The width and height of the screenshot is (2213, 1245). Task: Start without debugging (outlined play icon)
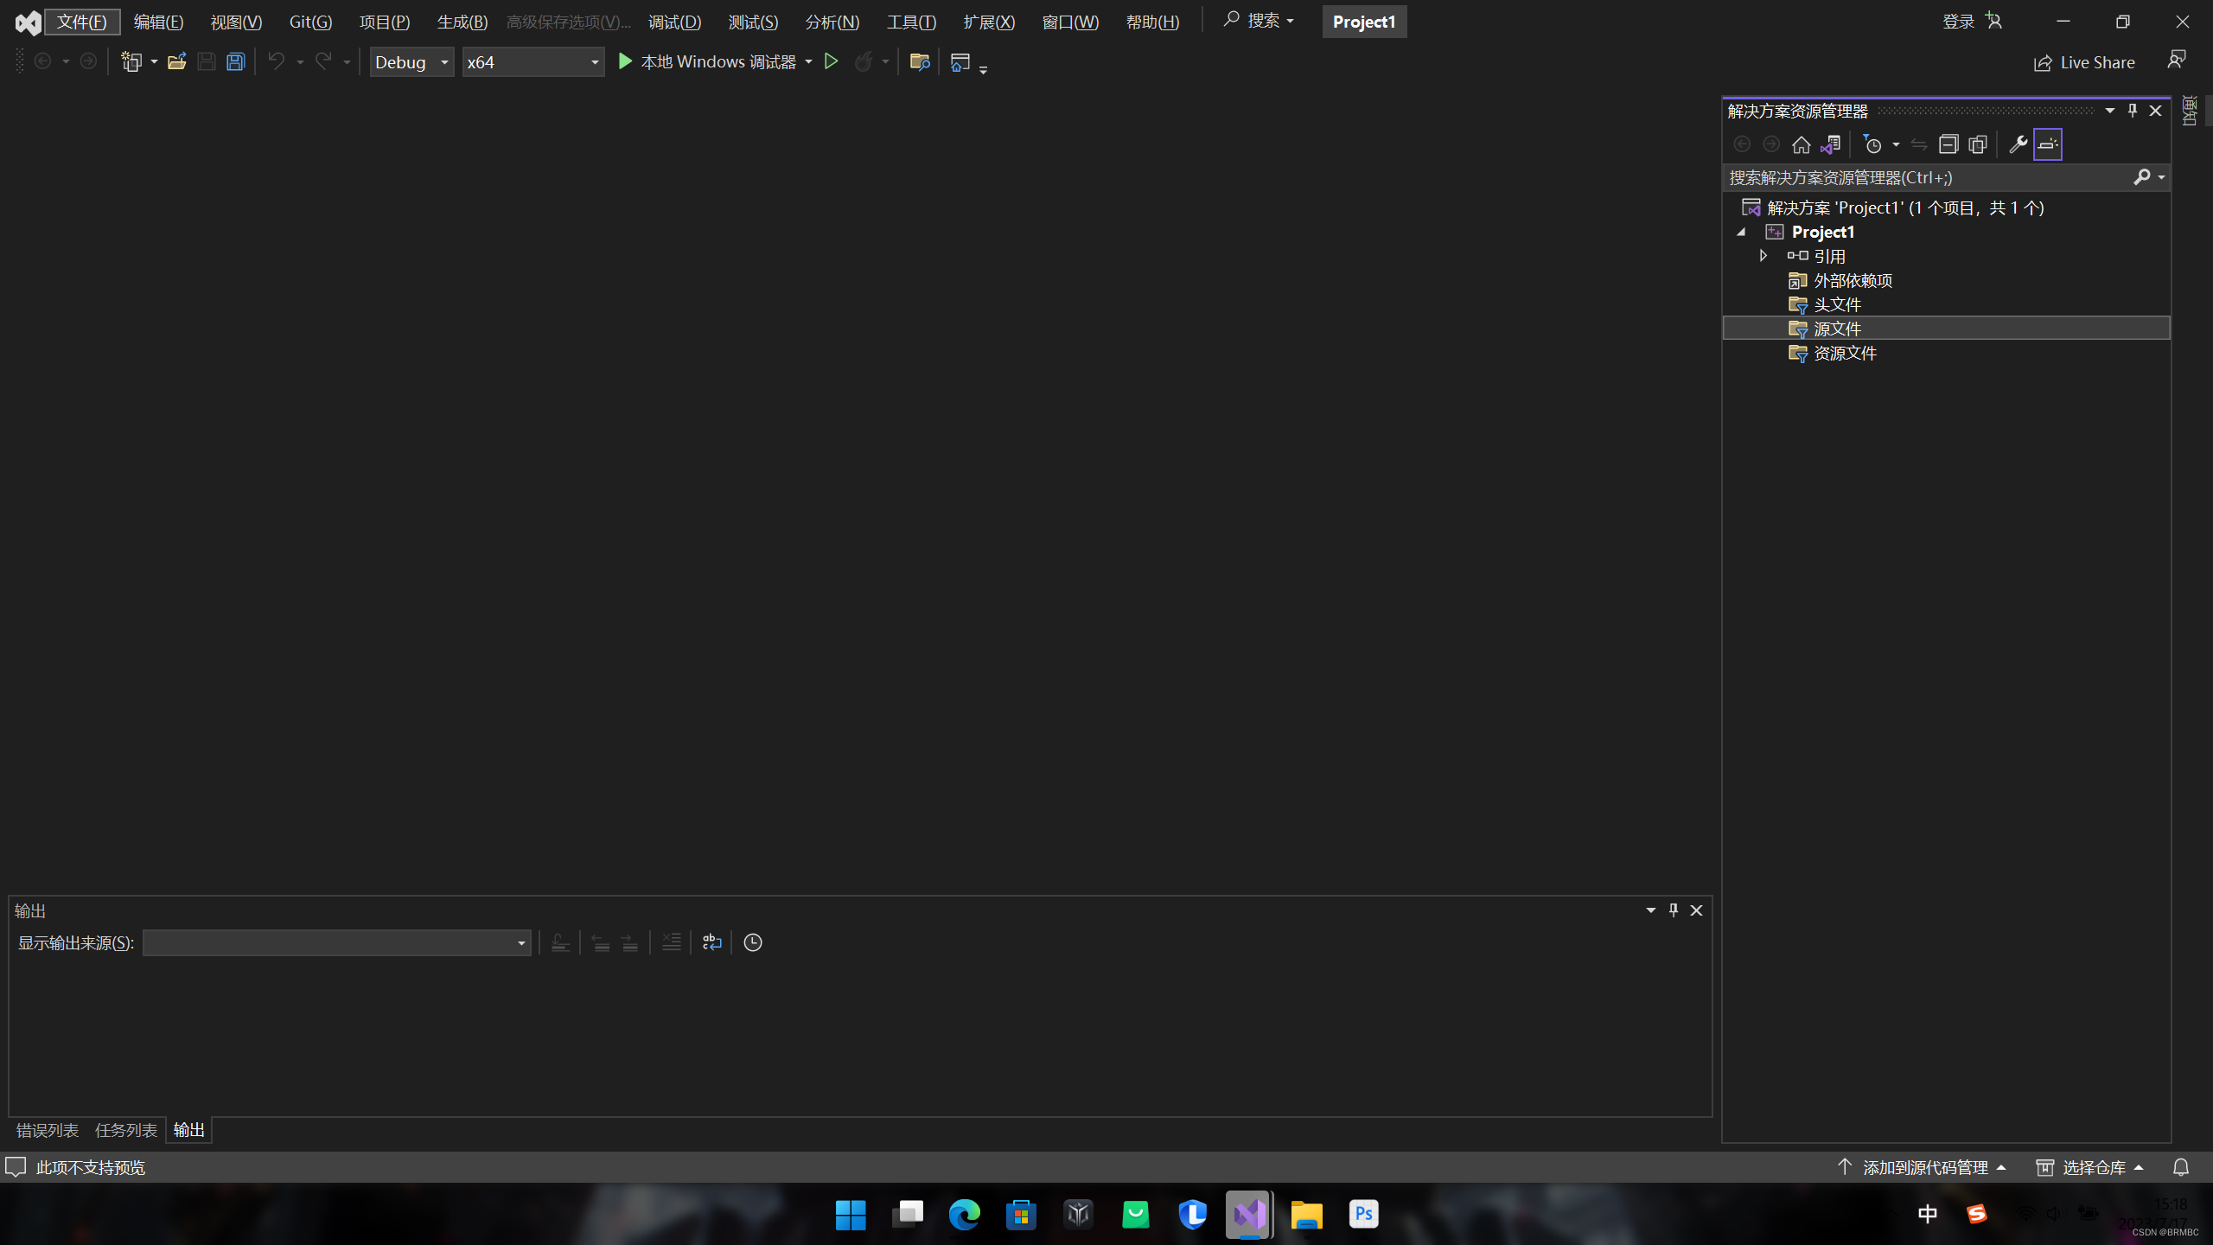pyautogui.click(x=831, y=61)
